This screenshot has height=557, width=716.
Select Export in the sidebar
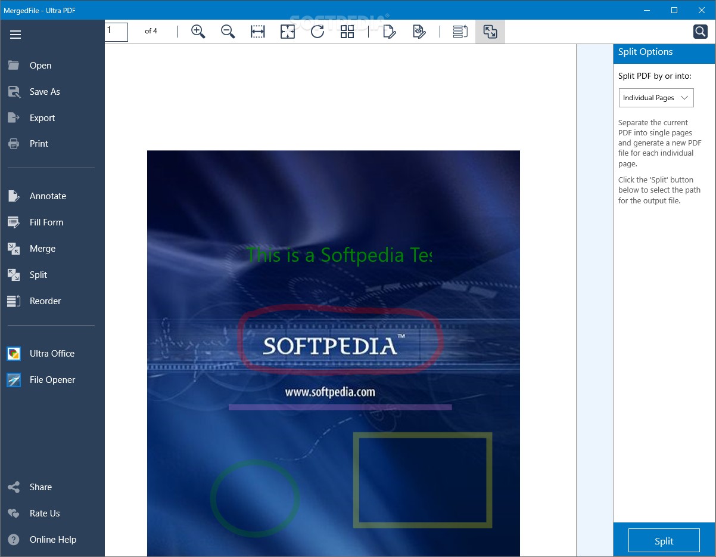[x=52, y=118]
